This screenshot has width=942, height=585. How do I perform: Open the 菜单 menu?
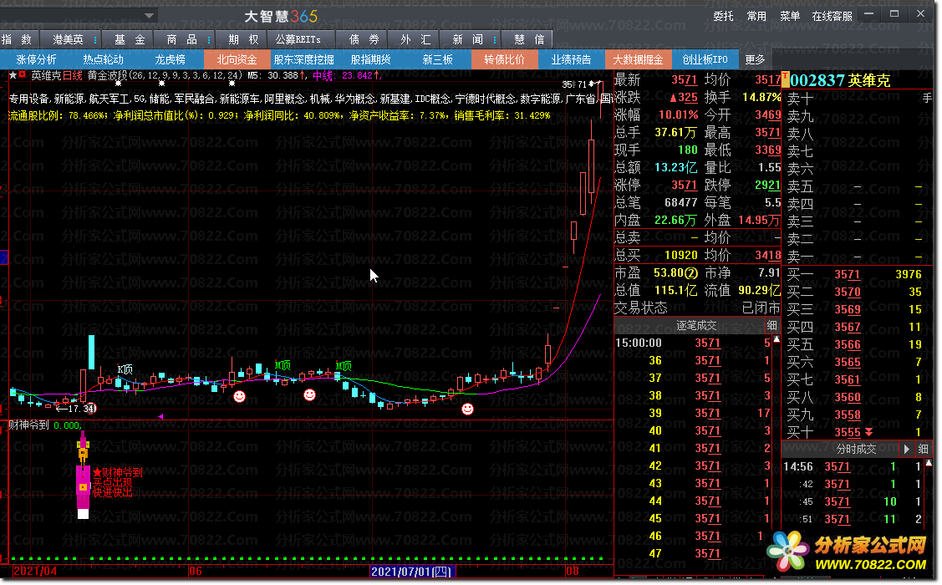click(790, 16)
